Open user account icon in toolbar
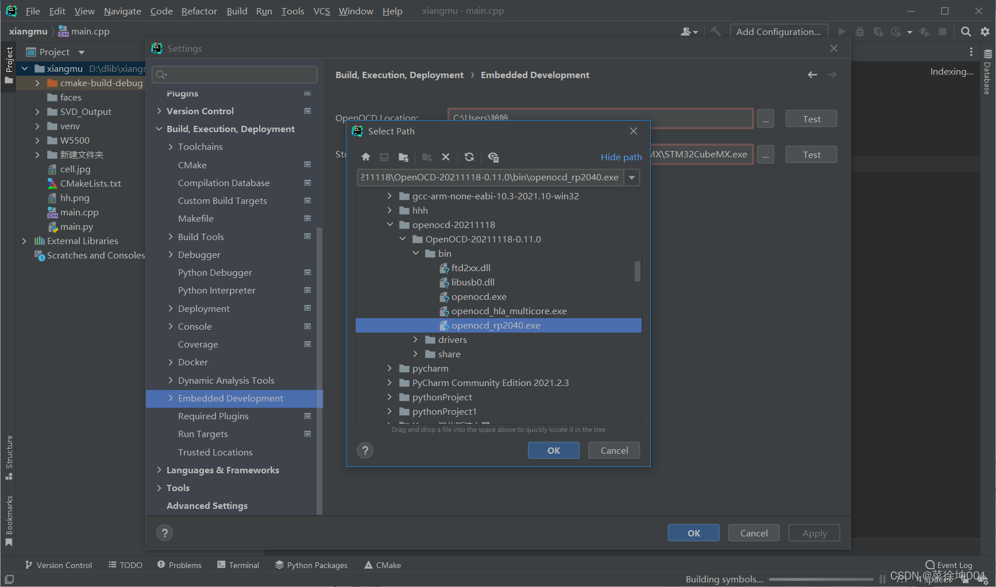This screenshot has width=996, height=587. coord(689,32)
